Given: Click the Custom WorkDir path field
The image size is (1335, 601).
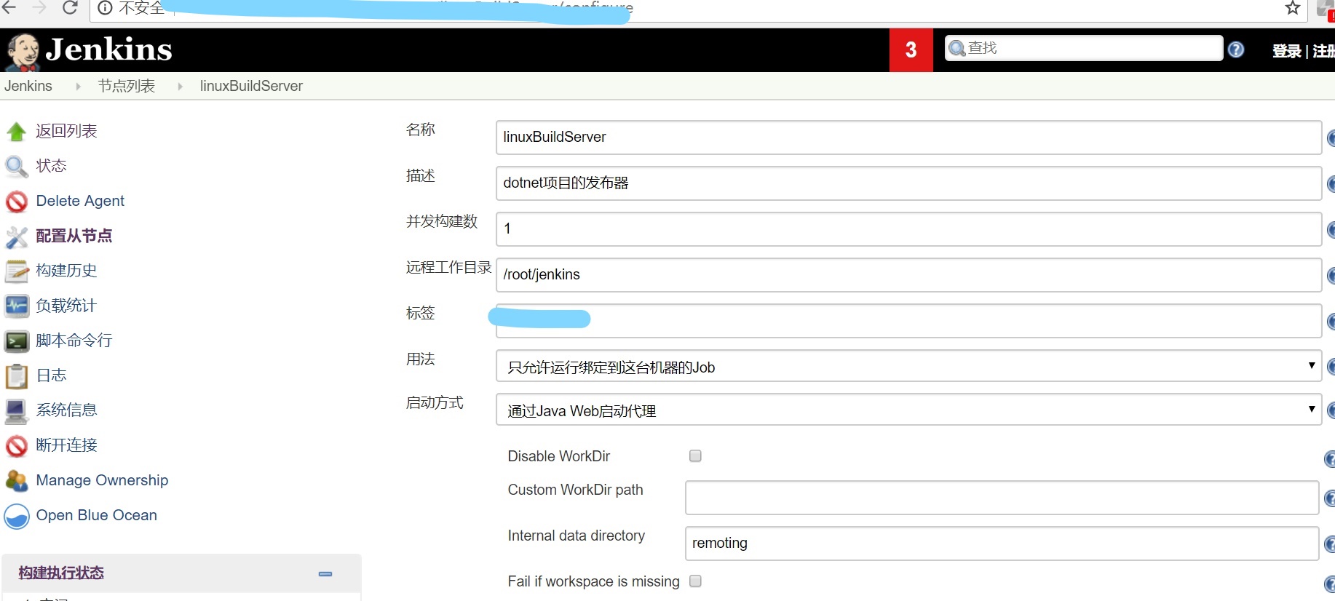Looking at the screenshot, I should (x=1002, y=498).
